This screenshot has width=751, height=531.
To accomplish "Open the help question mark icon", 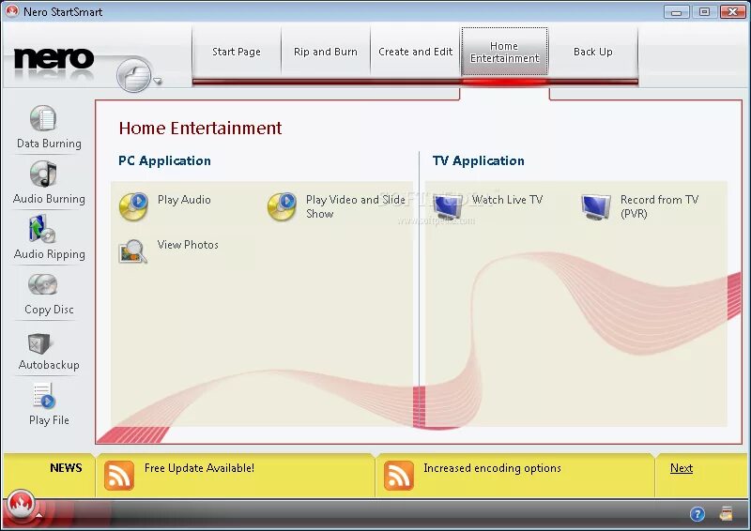I will point(697,514).
